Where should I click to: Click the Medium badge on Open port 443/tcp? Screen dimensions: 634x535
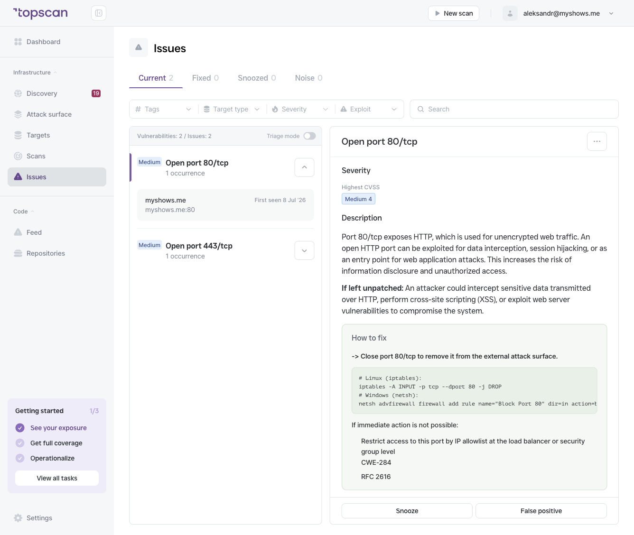click(149, 245)
